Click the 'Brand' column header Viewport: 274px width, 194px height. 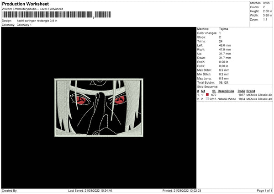(x=251, y=91)
